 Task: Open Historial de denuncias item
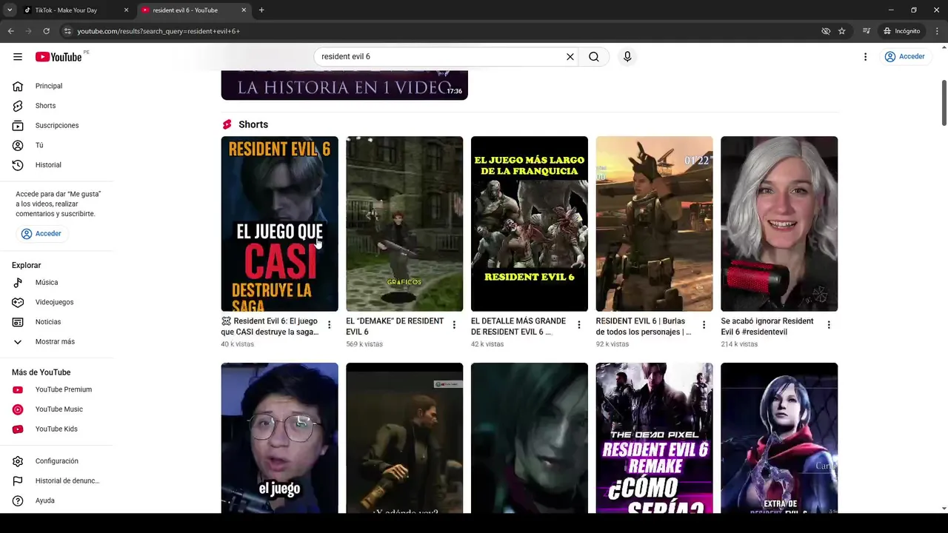point(57,480)
